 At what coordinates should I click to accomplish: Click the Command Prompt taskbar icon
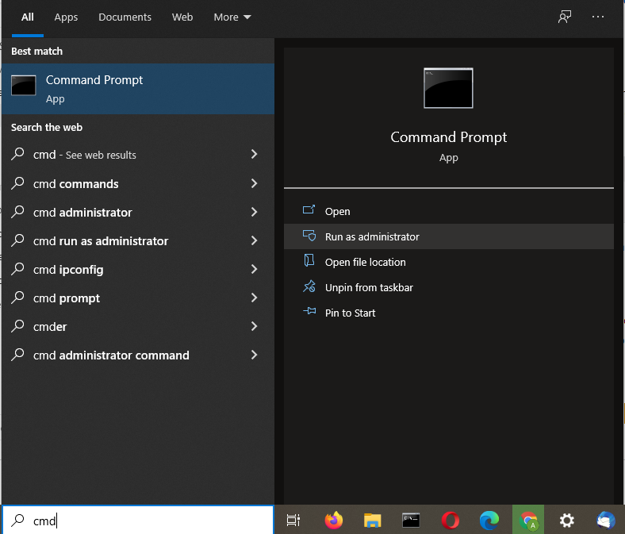(411, 520)
